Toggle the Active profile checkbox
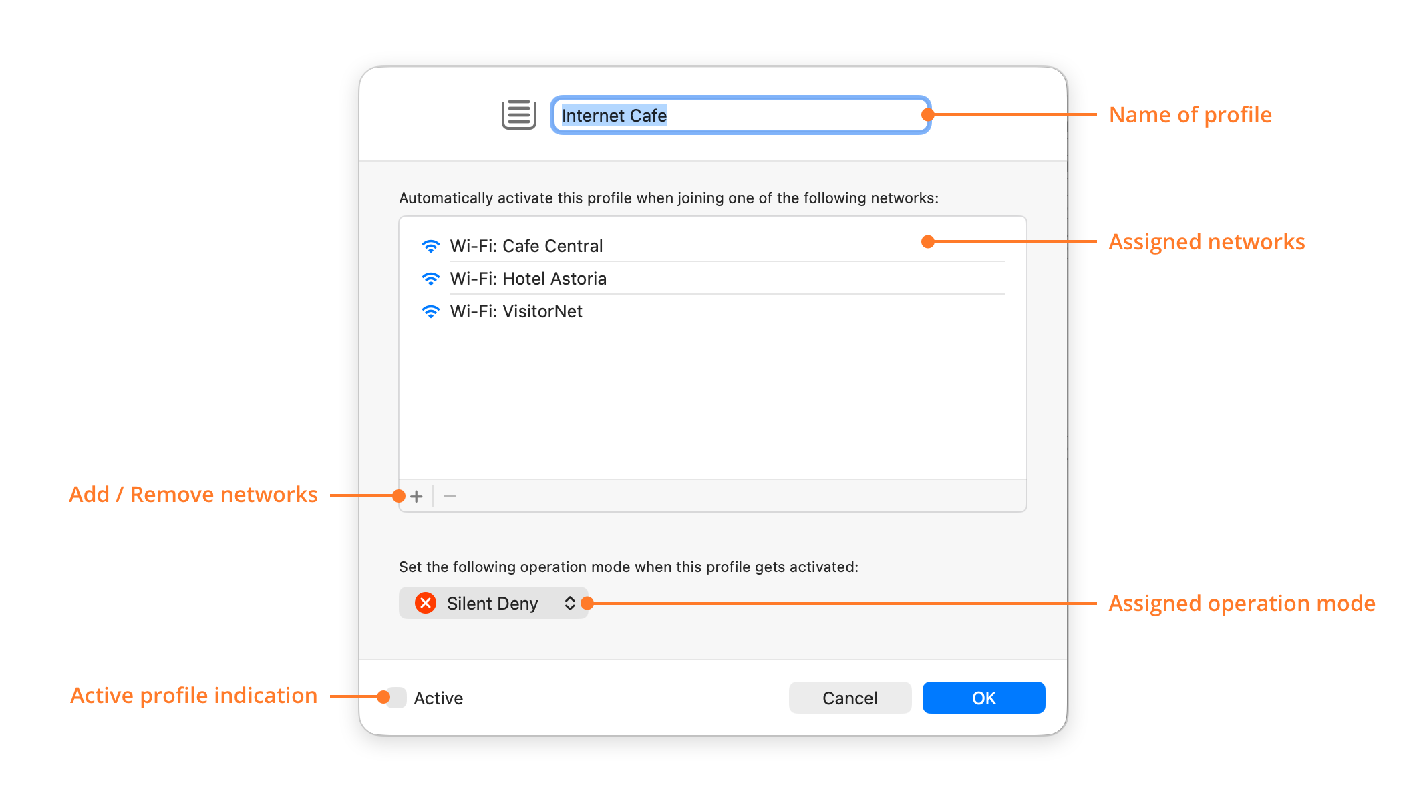 396,698
